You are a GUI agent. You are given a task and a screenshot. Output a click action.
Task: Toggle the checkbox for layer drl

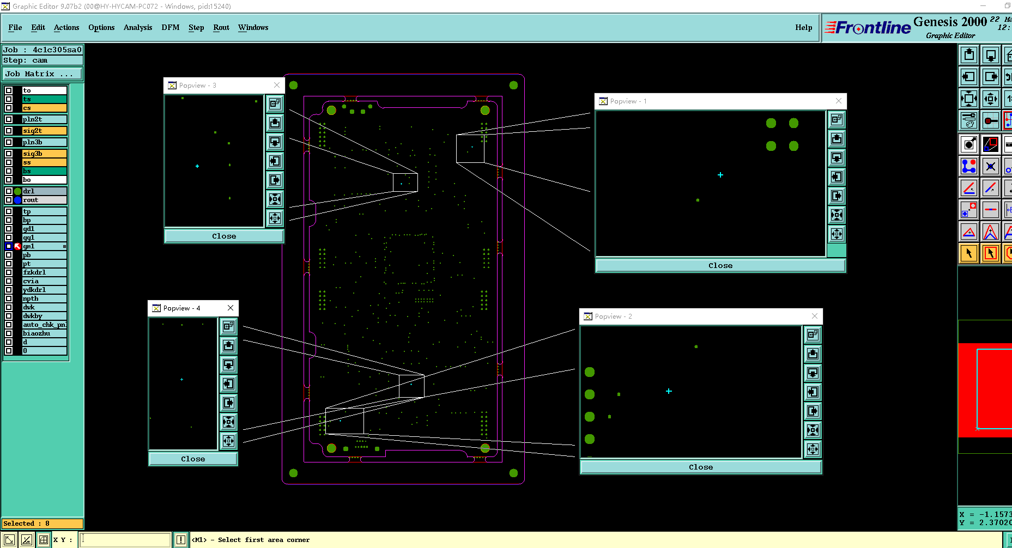tap(9, 191)
